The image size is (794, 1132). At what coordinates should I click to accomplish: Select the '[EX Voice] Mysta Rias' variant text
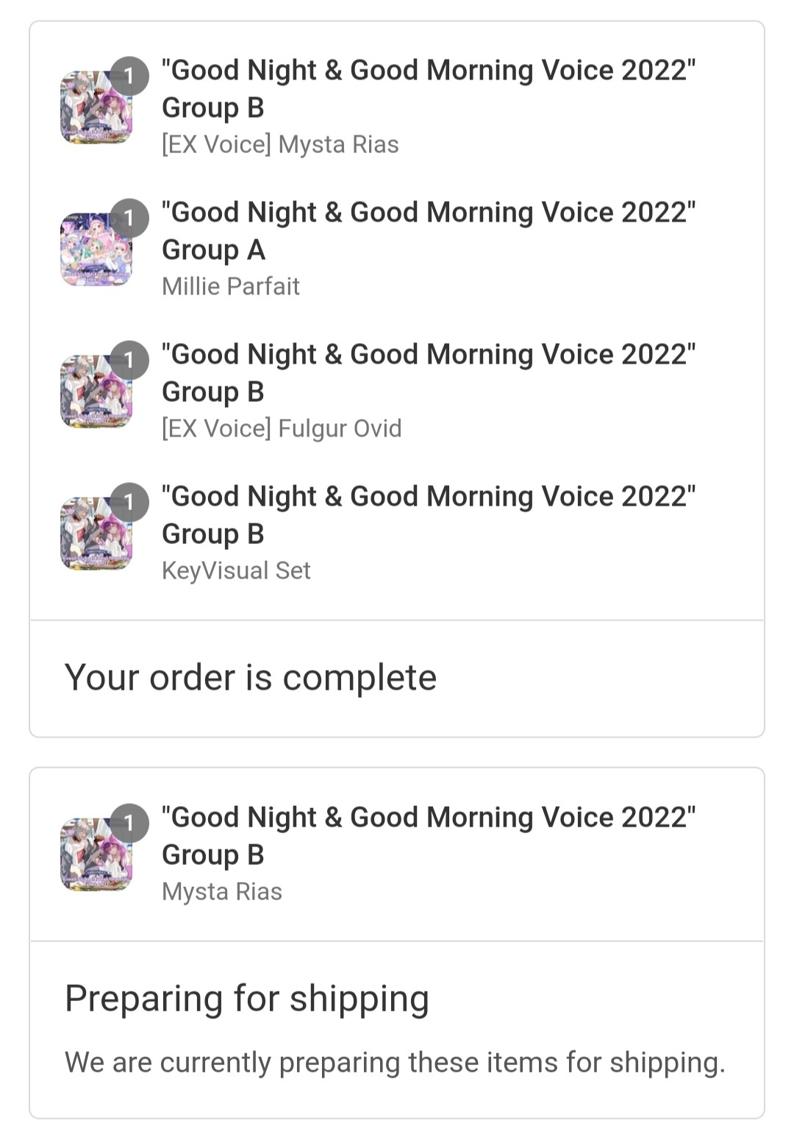tap(280, 144)
